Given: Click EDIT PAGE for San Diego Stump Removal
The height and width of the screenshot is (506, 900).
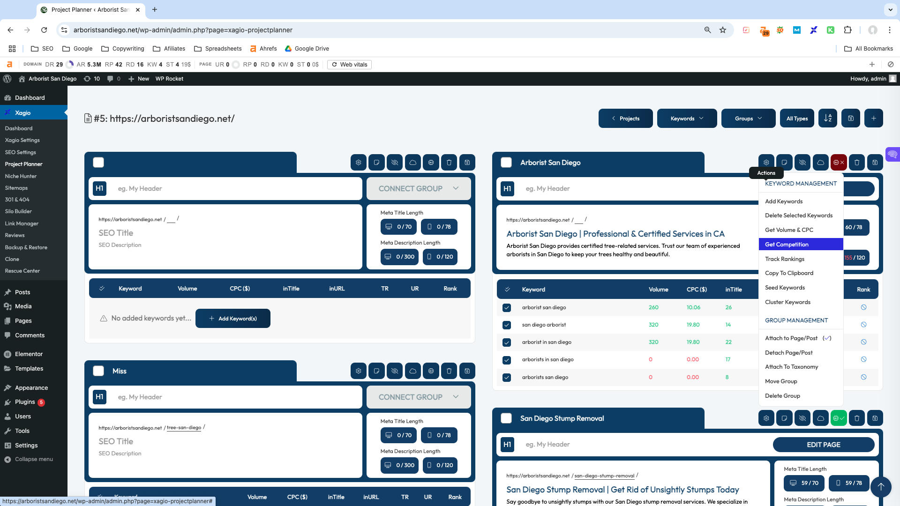Looking at the screenshot, I should point(824,445).
